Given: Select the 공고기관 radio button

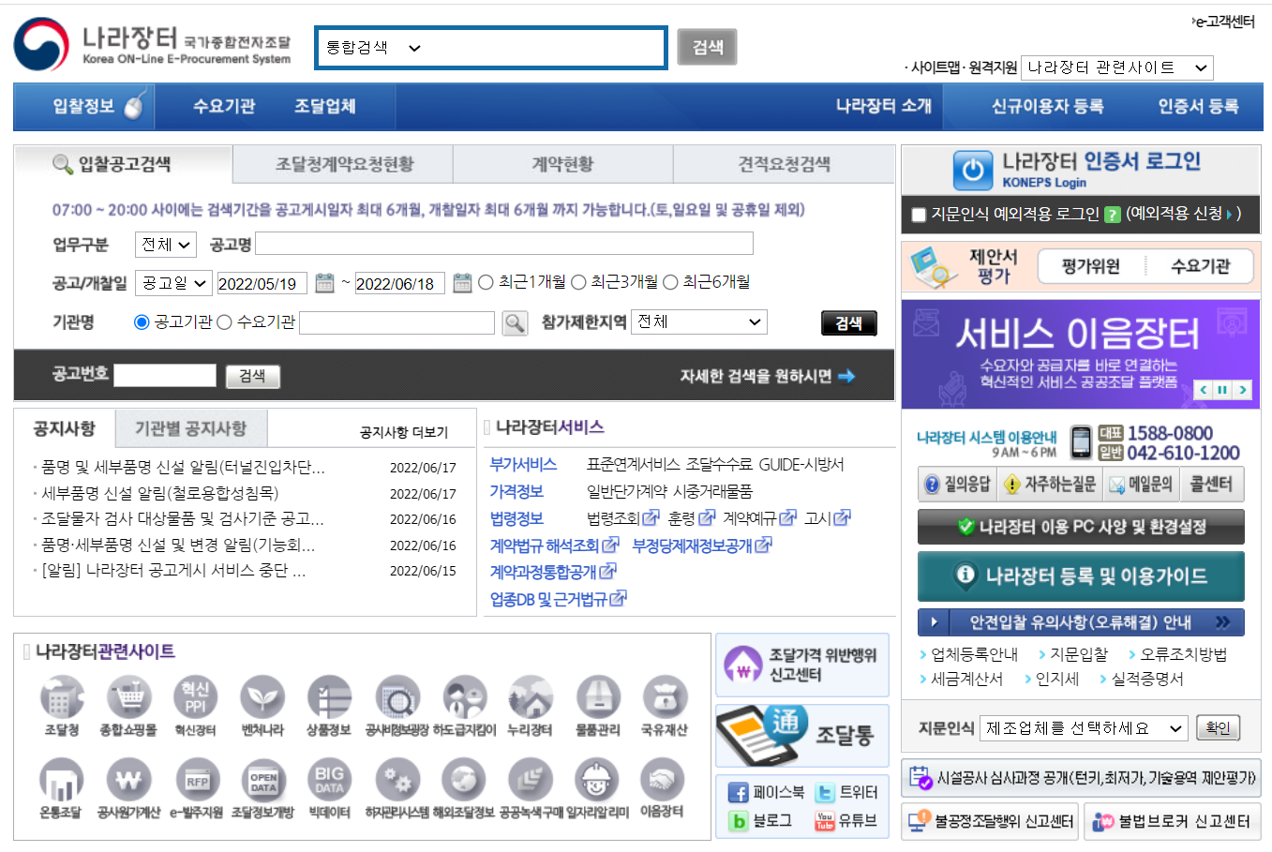Looking at the screenshot, I should tap(142, 322).
